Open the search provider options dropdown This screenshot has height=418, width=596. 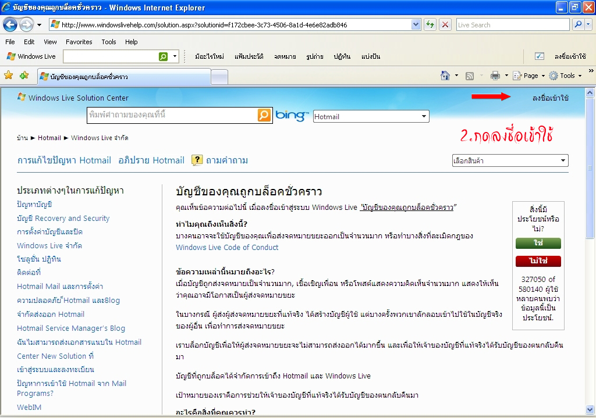tap(588, 24)
